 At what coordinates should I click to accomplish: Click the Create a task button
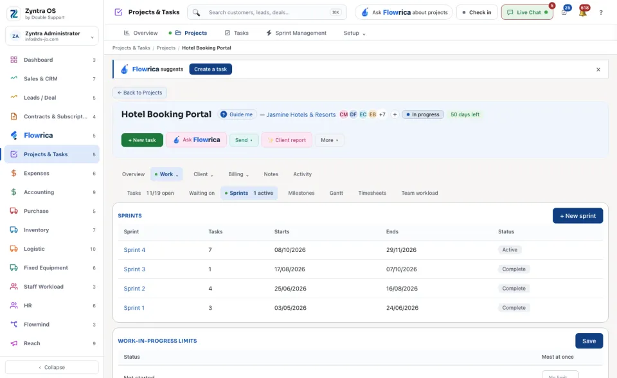pyautogui.click(x=211, y=69)
